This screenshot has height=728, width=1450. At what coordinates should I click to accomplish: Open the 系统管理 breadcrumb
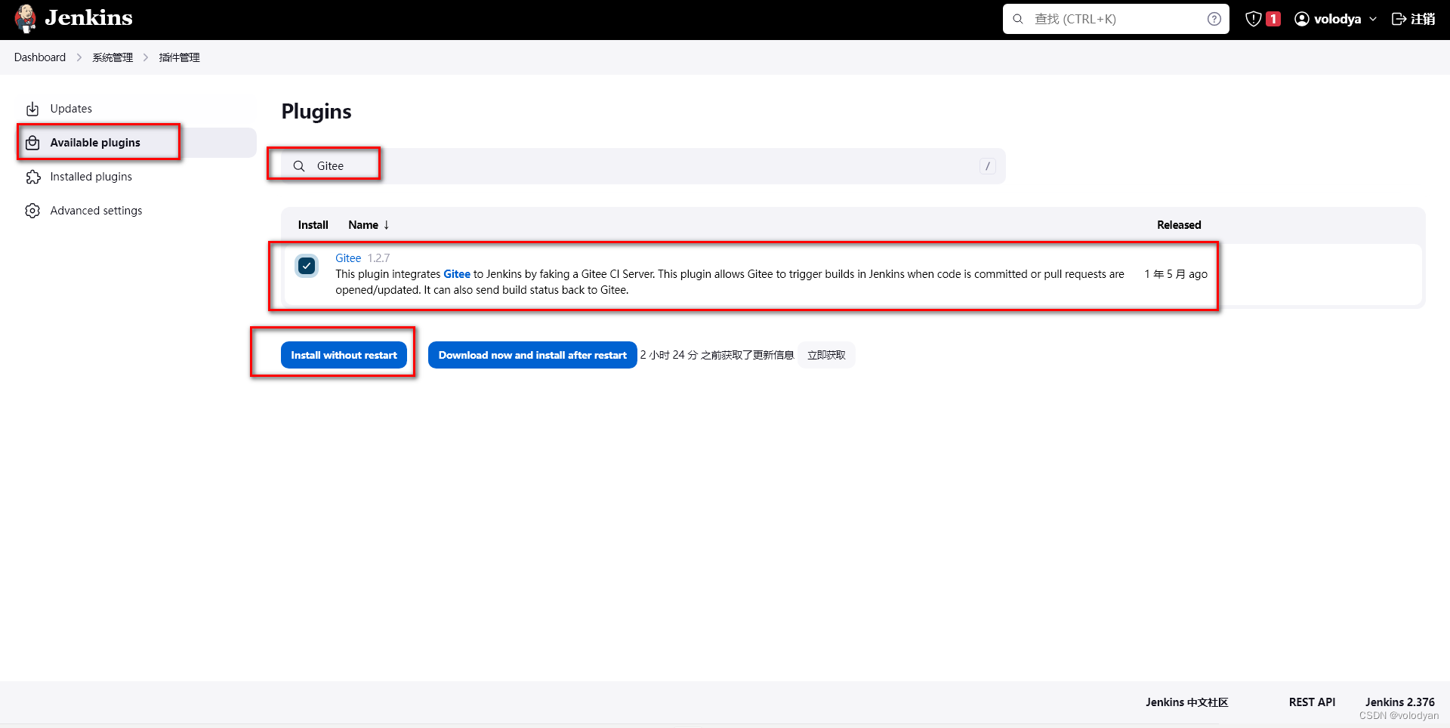[x=113, y=57]
